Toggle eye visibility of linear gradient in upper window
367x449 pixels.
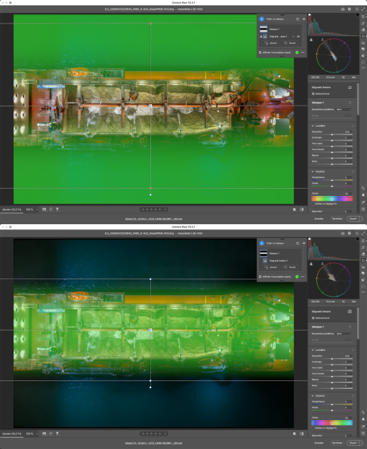point(298,36)
